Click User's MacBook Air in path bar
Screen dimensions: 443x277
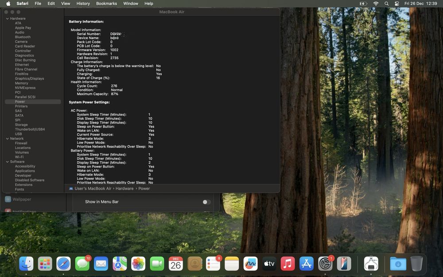coord(93,188)
